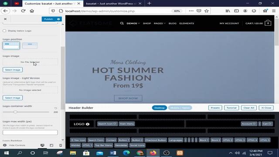The image size is (279, 157).
Task: Pick the Languages element
Action: point(176,140)
